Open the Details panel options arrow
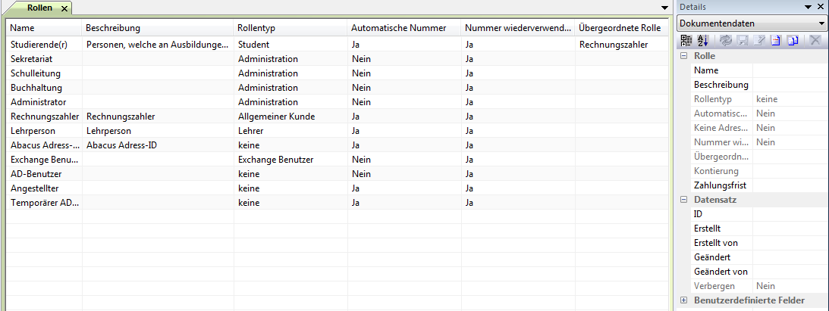Image resolution: width=829 pixels, height=311 pixels. pos(809,7)
